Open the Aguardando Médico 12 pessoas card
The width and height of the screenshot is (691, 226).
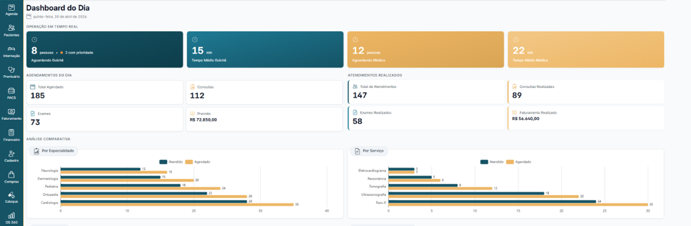(425, 50)
